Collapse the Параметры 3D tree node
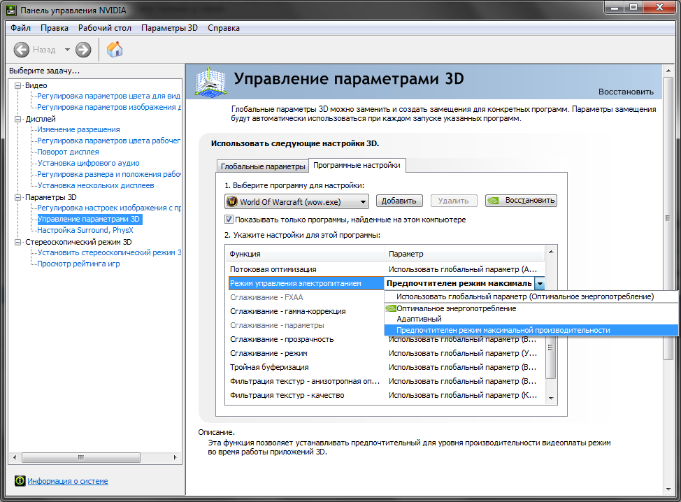 (19, 197)
